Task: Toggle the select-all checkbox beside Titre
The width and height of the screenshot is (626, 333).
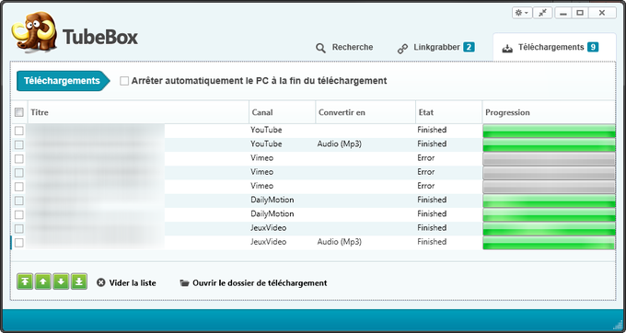Action: 19,112
